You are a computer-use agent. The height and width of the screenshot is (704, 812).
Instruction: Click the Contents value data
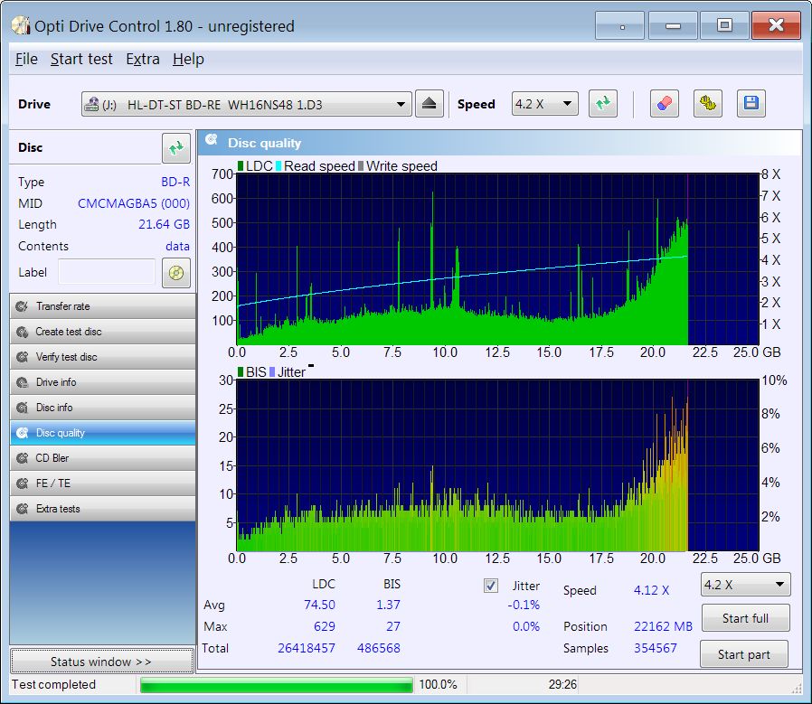pos(177,247)
